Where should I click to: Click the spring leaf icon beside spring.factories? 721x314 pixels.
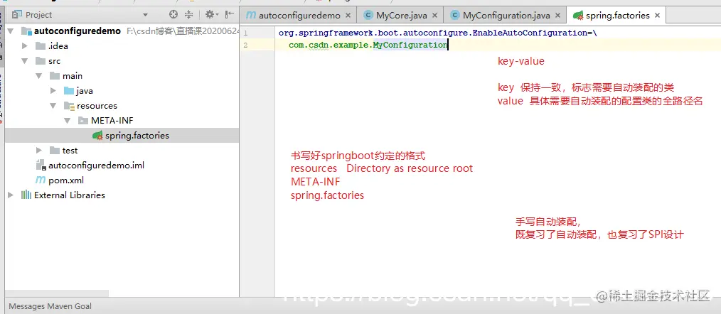tap(97, 136)
